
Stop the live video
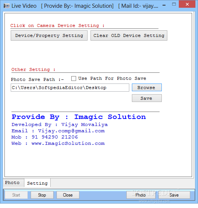(42, 195)
